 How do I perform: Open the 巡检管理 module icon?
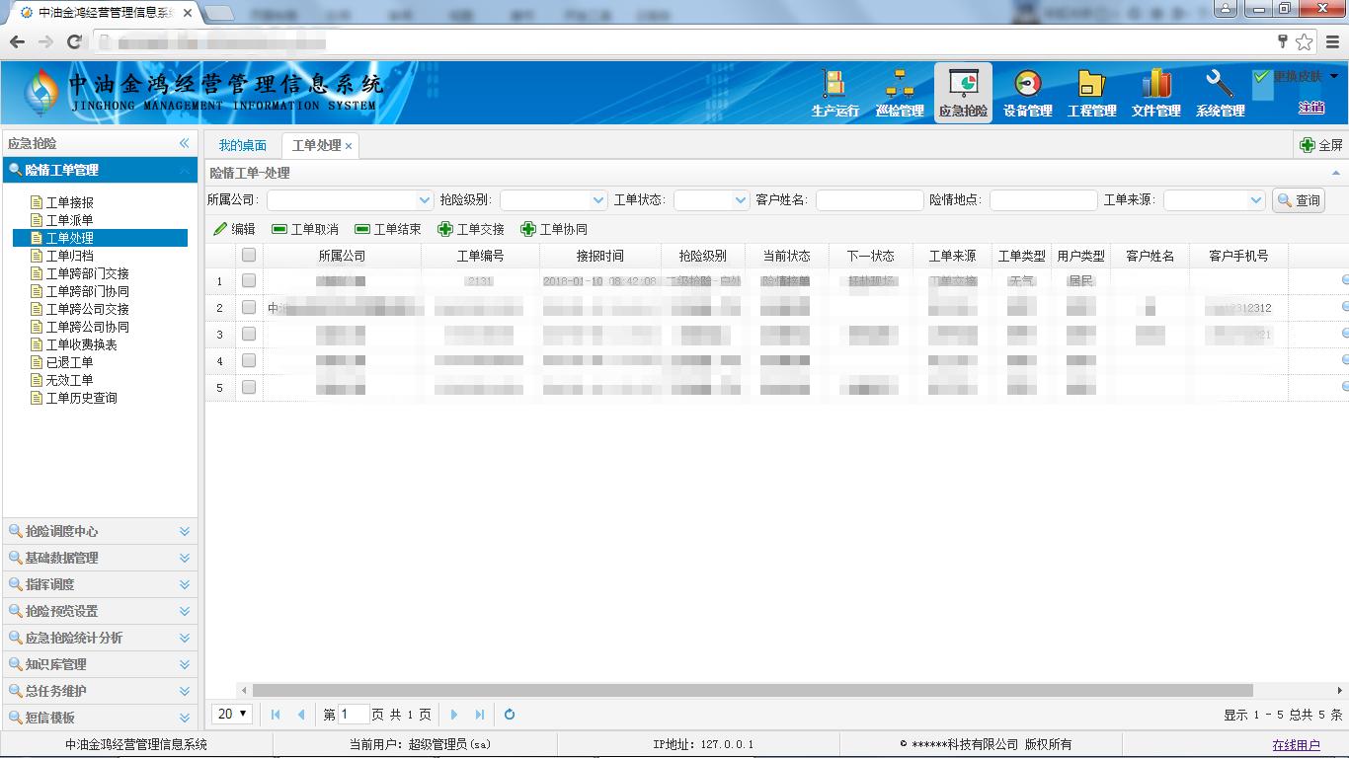899,85
